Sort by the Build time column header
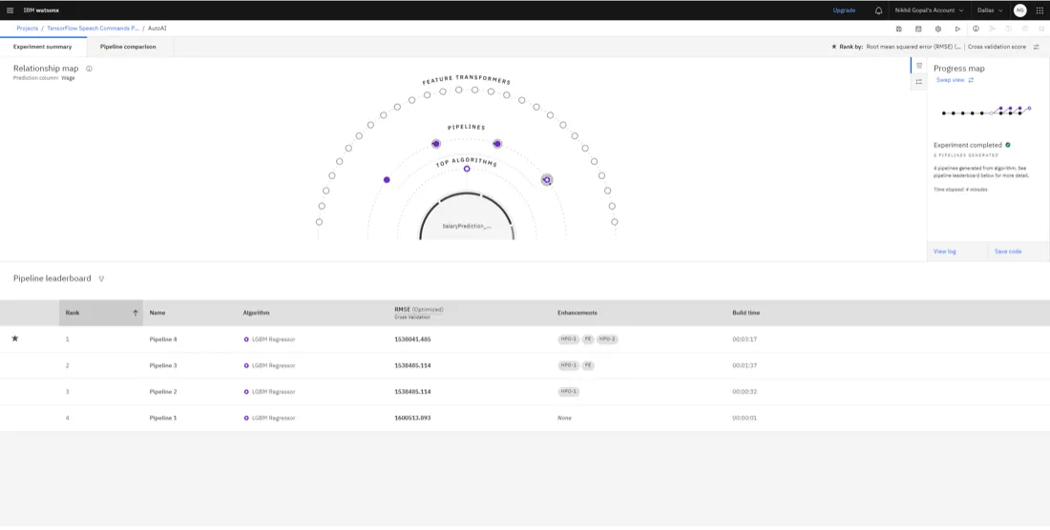Viewport: 1050px width, 530px height. [x=746, y=312]
